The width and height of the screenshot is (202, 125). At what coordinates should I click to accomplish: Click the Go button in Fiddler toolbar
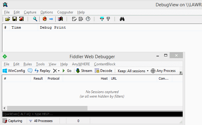pyautogui.click(x=67, y=71)
